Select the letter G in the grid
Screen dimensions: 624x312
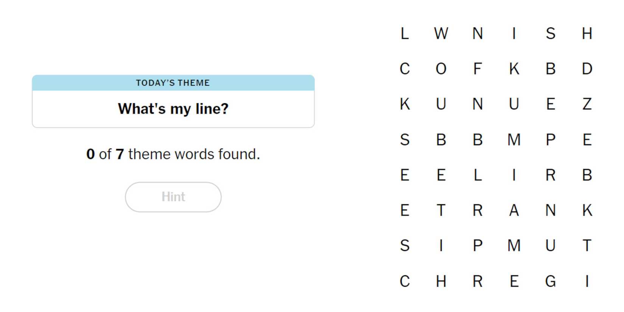tap(550, 281)
